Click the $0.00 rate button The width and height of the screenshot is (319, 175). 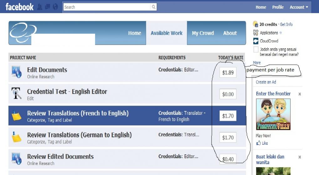(x=228, y=94)
